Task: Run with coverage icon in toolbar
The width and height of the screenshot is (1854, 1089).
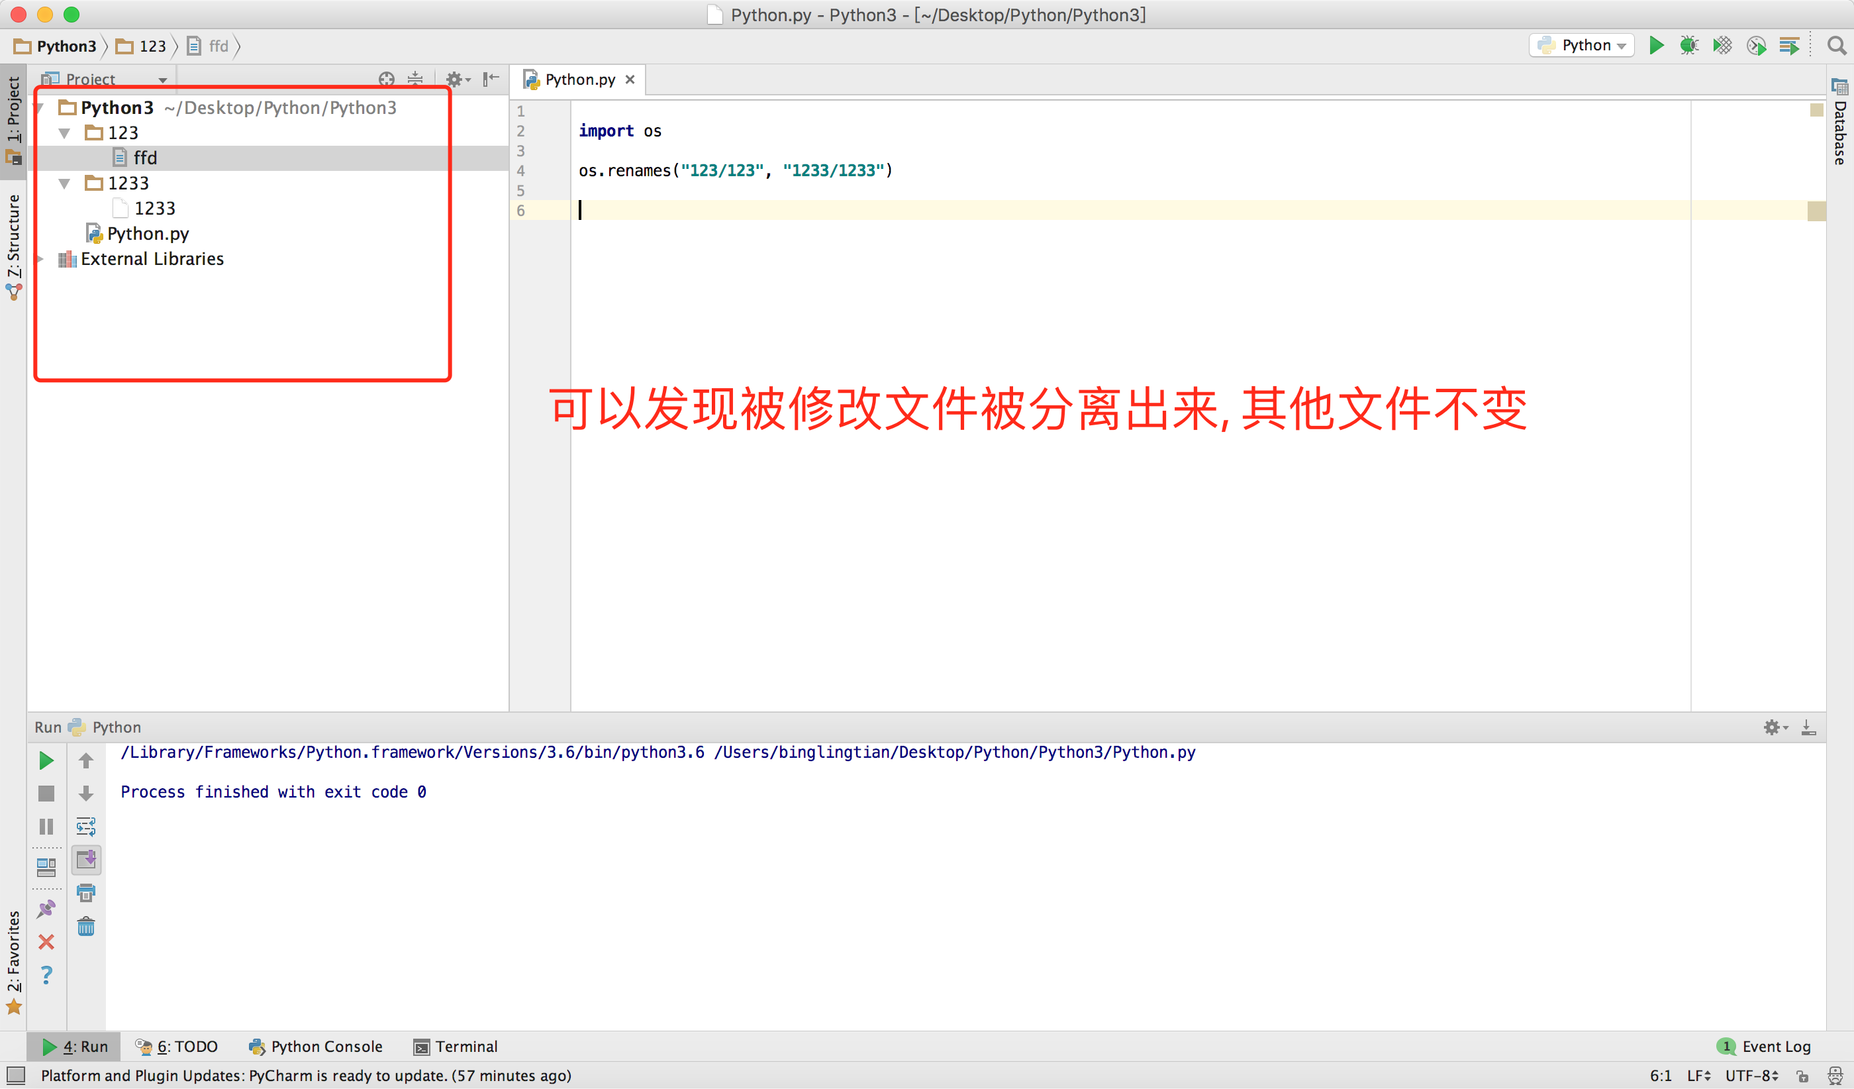Action: (1722, 46)
